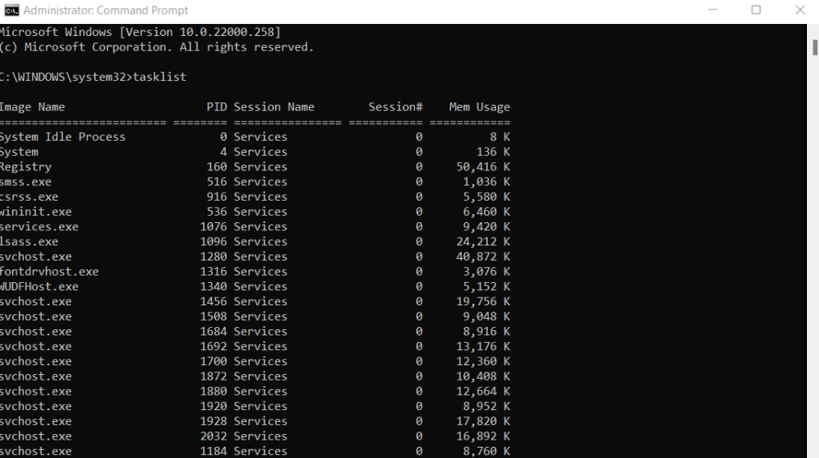Viewport: 819px width, 458px height.
Task: Click the 'Image Name' column header
Action: [x=32, y=107]
